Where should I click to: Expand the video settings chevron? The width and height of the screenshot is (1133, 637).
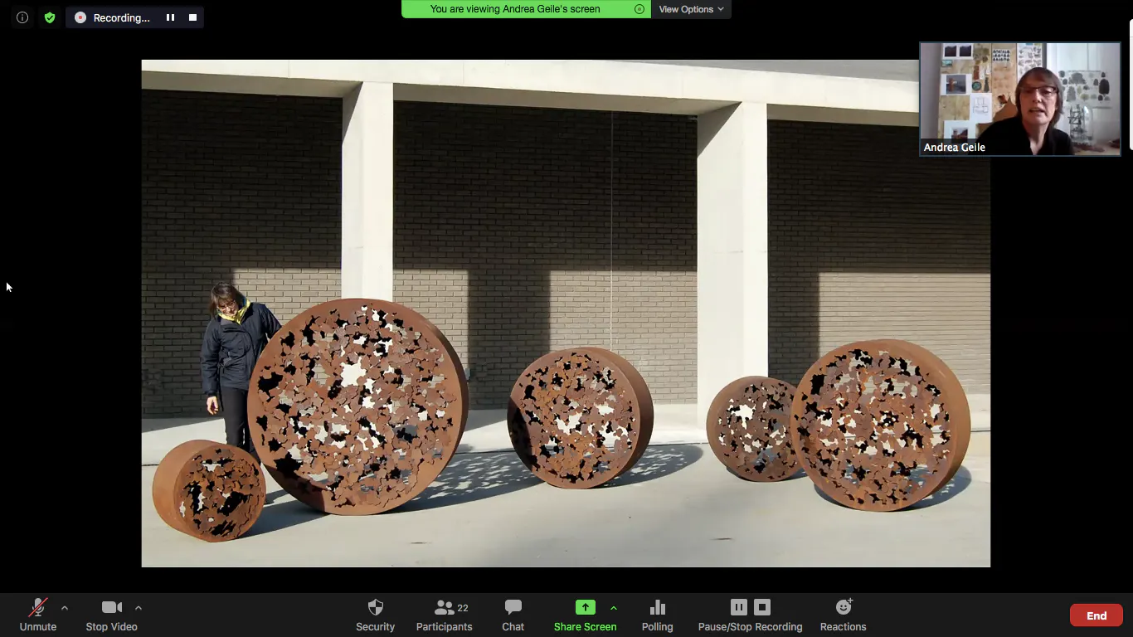[139, 608]
